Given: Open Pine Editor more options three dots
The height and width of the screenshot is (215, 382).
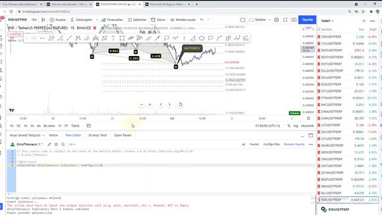Looking at the screenshot, I should click(x=310, y=145).
